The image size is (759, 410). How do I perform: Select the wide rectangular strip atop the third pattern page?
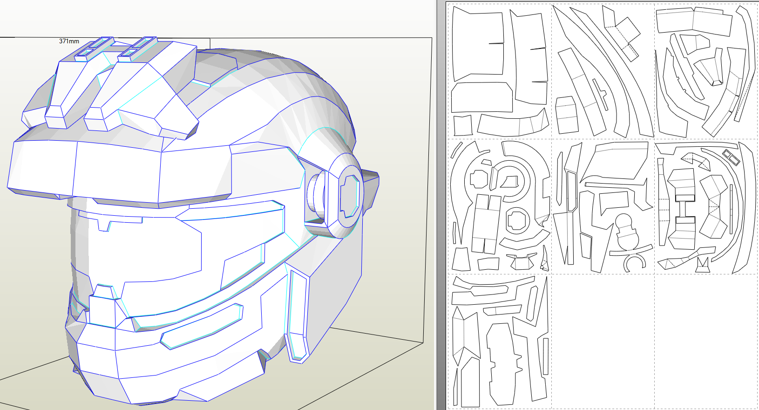(x=694, y=21)
